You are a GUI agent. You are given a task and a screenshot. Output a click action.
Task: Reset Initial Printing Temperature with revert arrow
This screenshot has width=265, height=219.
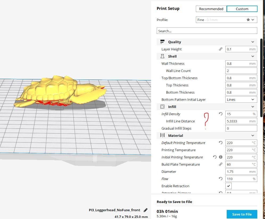pyautogui.click(x=215, y=157)
